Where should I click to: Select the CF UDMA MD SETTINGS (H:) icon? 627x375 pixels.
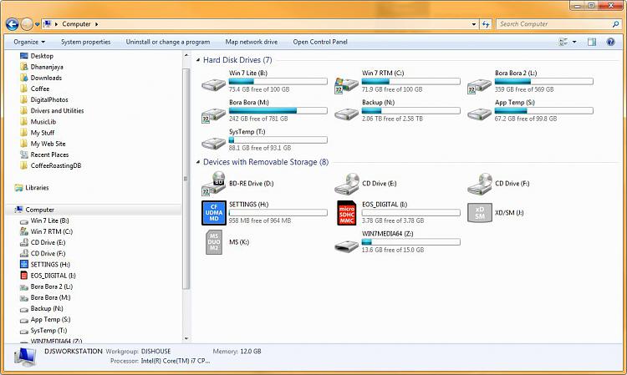tap(214, 213)
